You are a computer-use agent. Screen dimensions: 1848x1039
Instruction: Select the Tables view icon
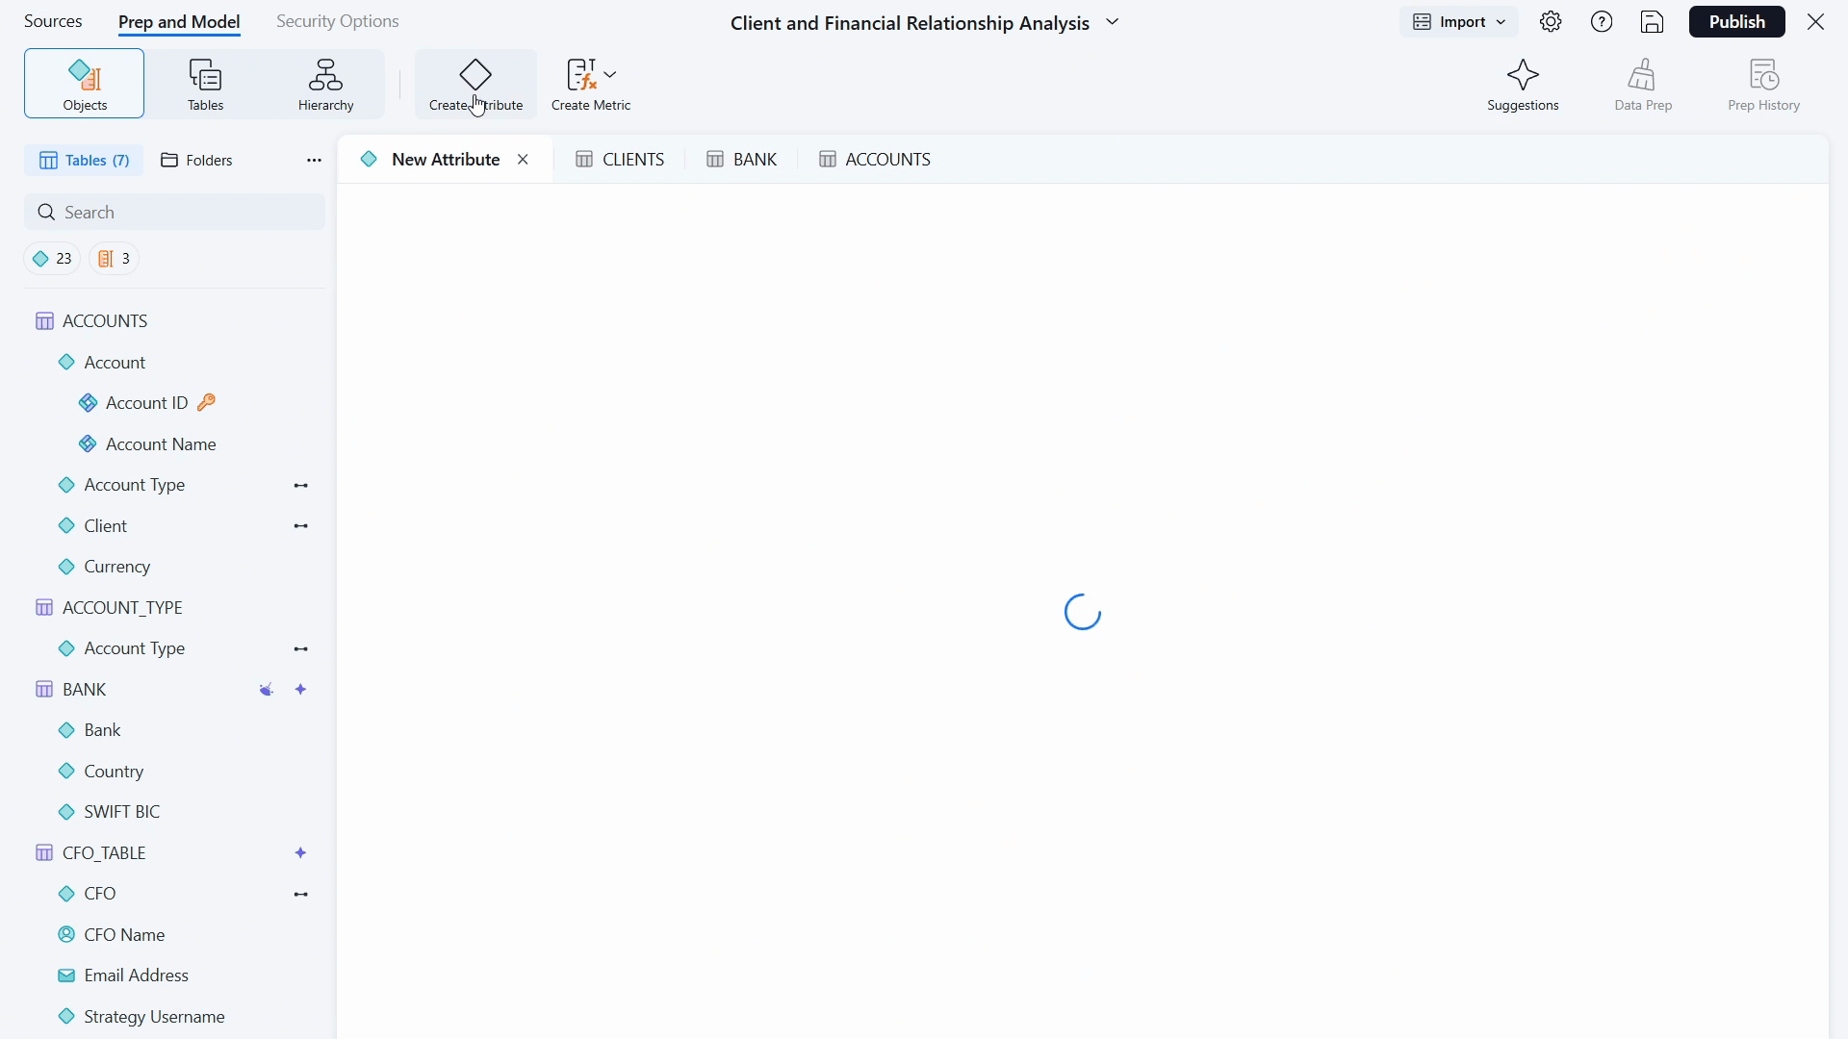pos(204,83)
